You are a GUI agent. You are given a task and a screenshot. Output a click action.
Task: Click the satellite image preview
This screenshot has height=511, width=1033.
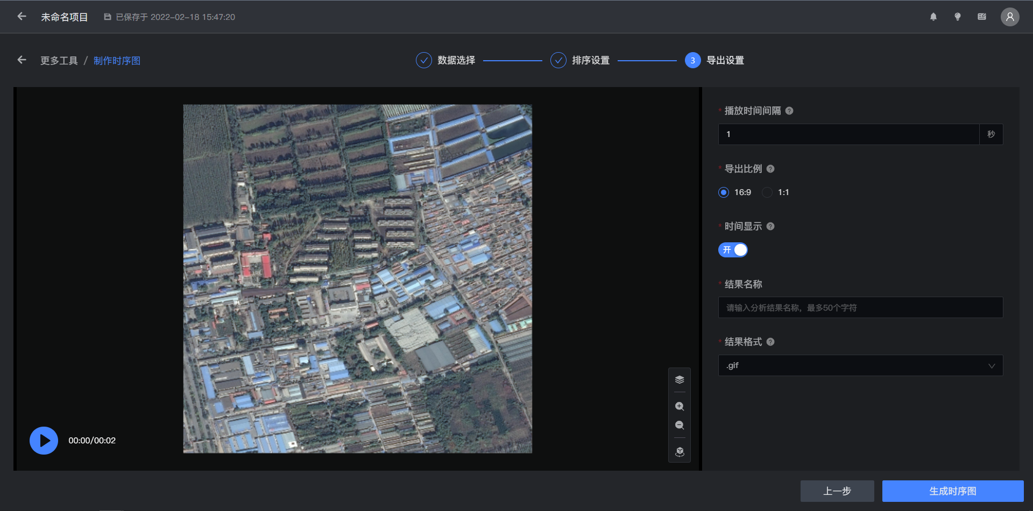[x=358, y=279]
